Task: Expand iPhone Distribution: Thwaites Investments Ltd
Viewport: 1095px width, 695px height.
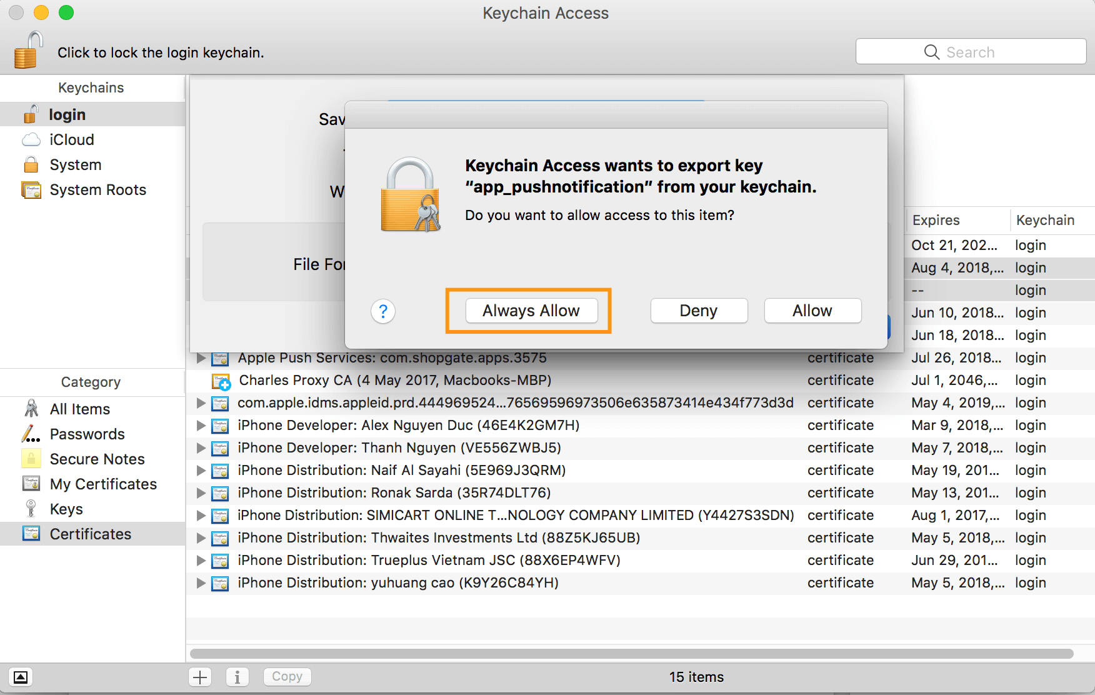Action: pos(201,538)
